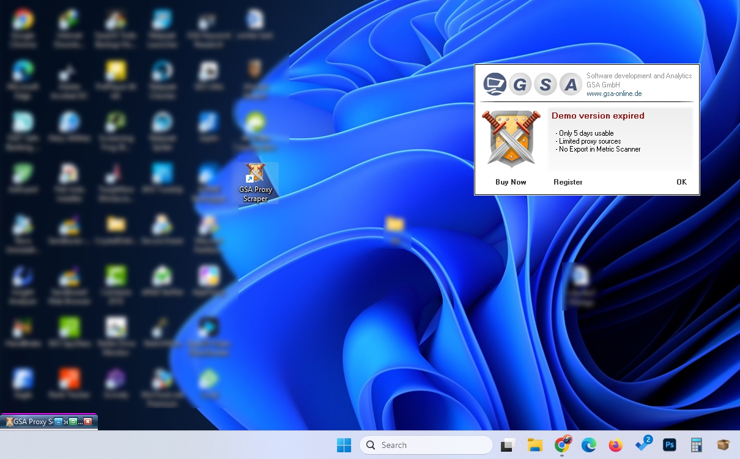This screenshot has height=459, width=740.
Task: Click the GSA logo in the dialog
Action: [531, 84]
